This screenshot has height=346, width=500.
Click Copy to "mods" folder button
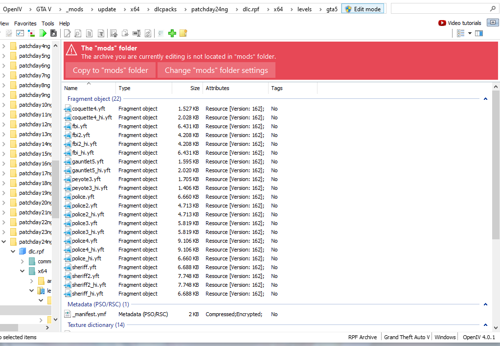point(110,70)
